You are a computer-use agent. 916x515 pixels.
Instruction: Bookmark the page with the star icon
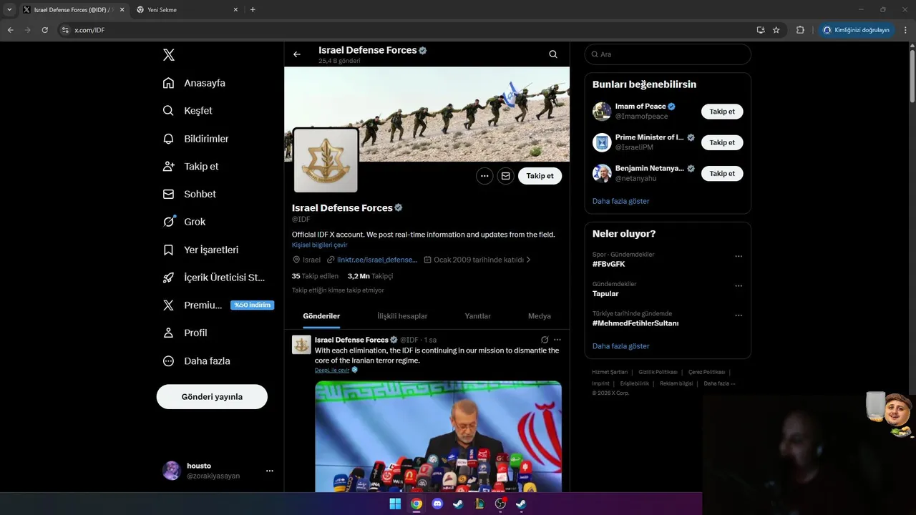[776, 30]
